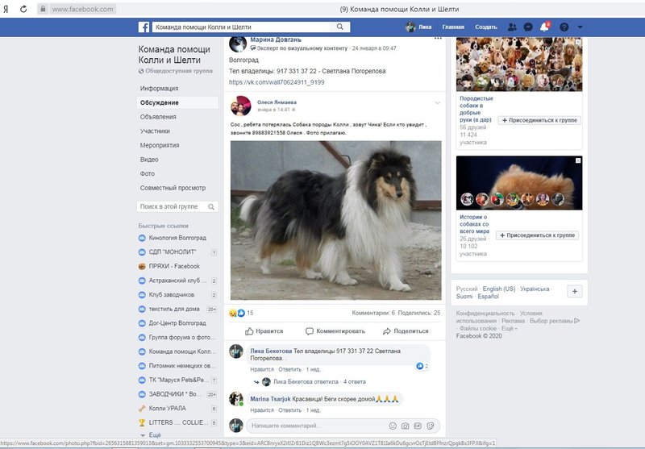
Task: Dismiss the Породистые собаки group suggestion
Action: pyautogui.click(x=578, y=42)
